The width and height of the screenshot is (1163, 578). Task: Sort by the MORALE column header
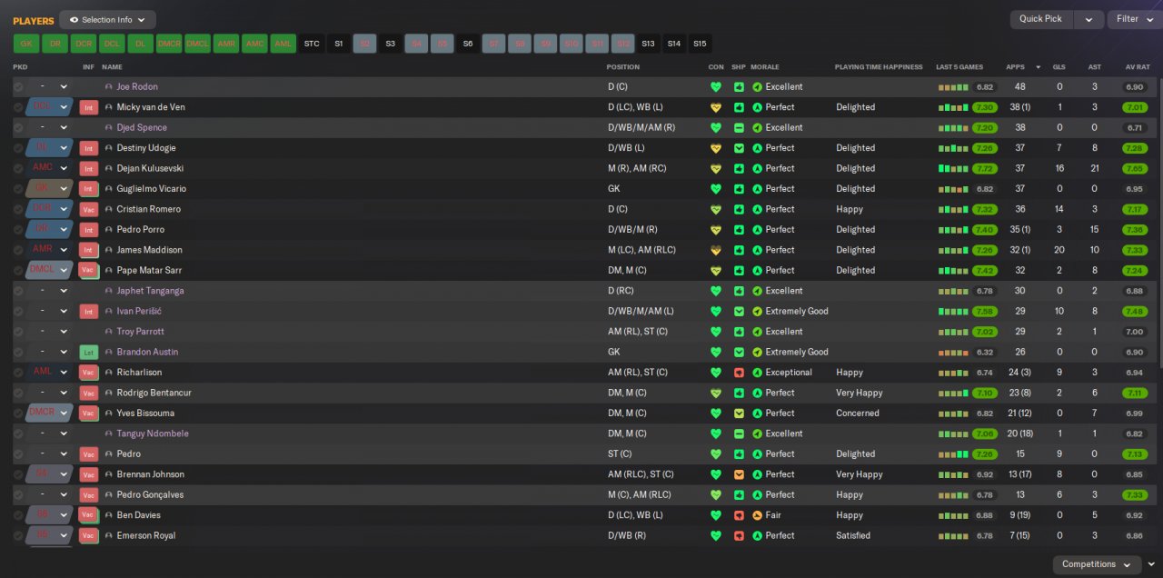tap(765, 67)
